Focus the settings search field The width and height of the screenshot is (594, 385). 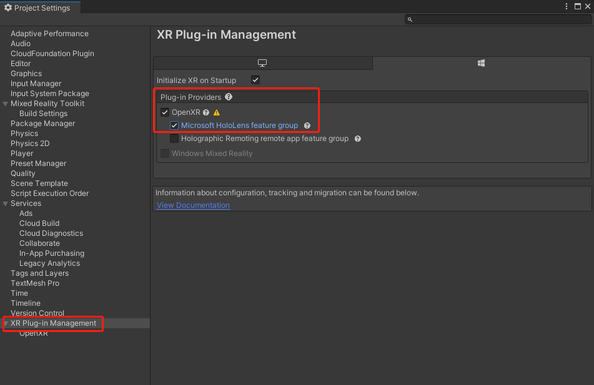498,20
